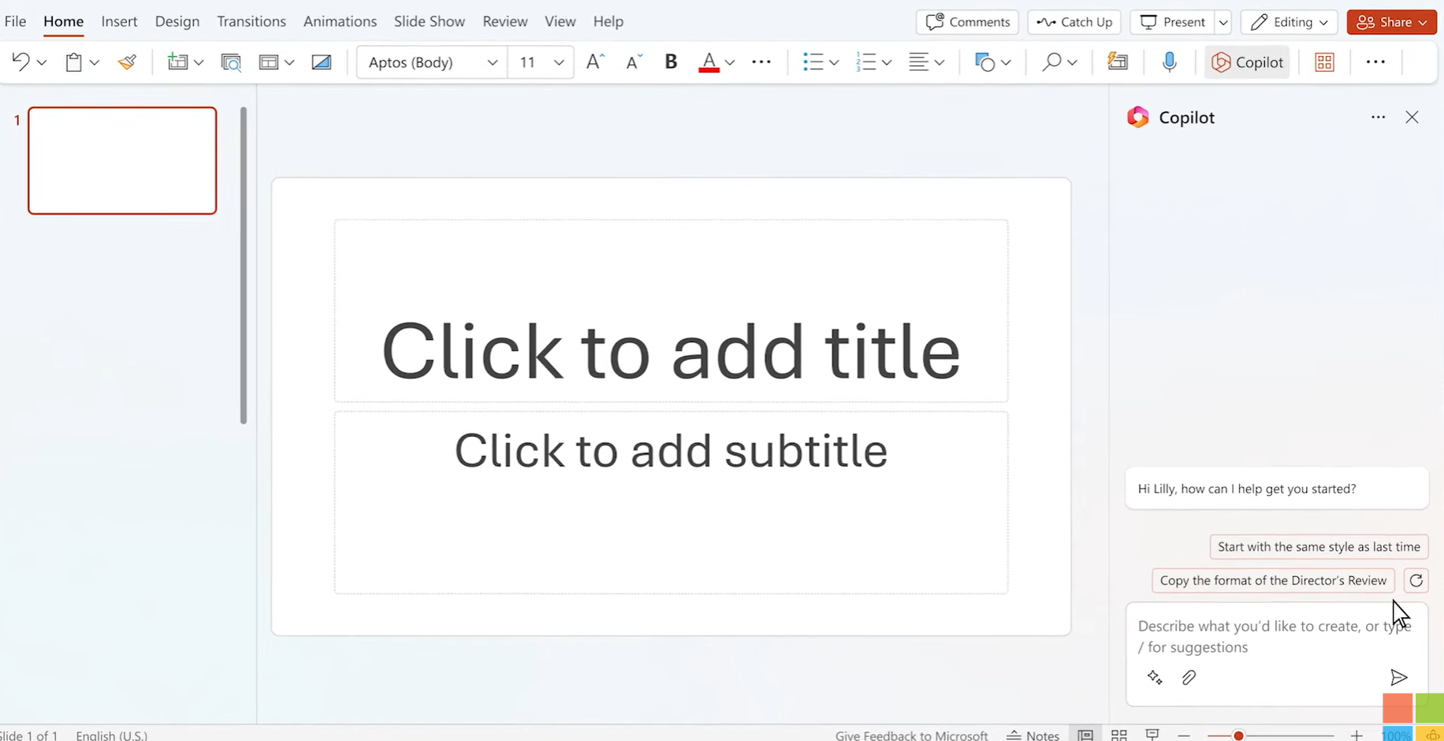1444x741 pixels.
Task: Expand the Shapes dropdown arrow
Action: (1006, 62)
